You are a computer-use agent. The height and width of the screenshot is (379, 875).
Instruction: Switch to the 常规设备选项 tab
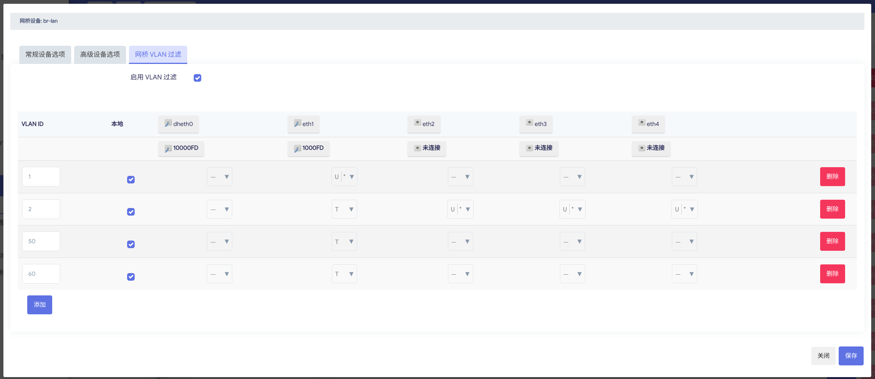pos(45,54)
